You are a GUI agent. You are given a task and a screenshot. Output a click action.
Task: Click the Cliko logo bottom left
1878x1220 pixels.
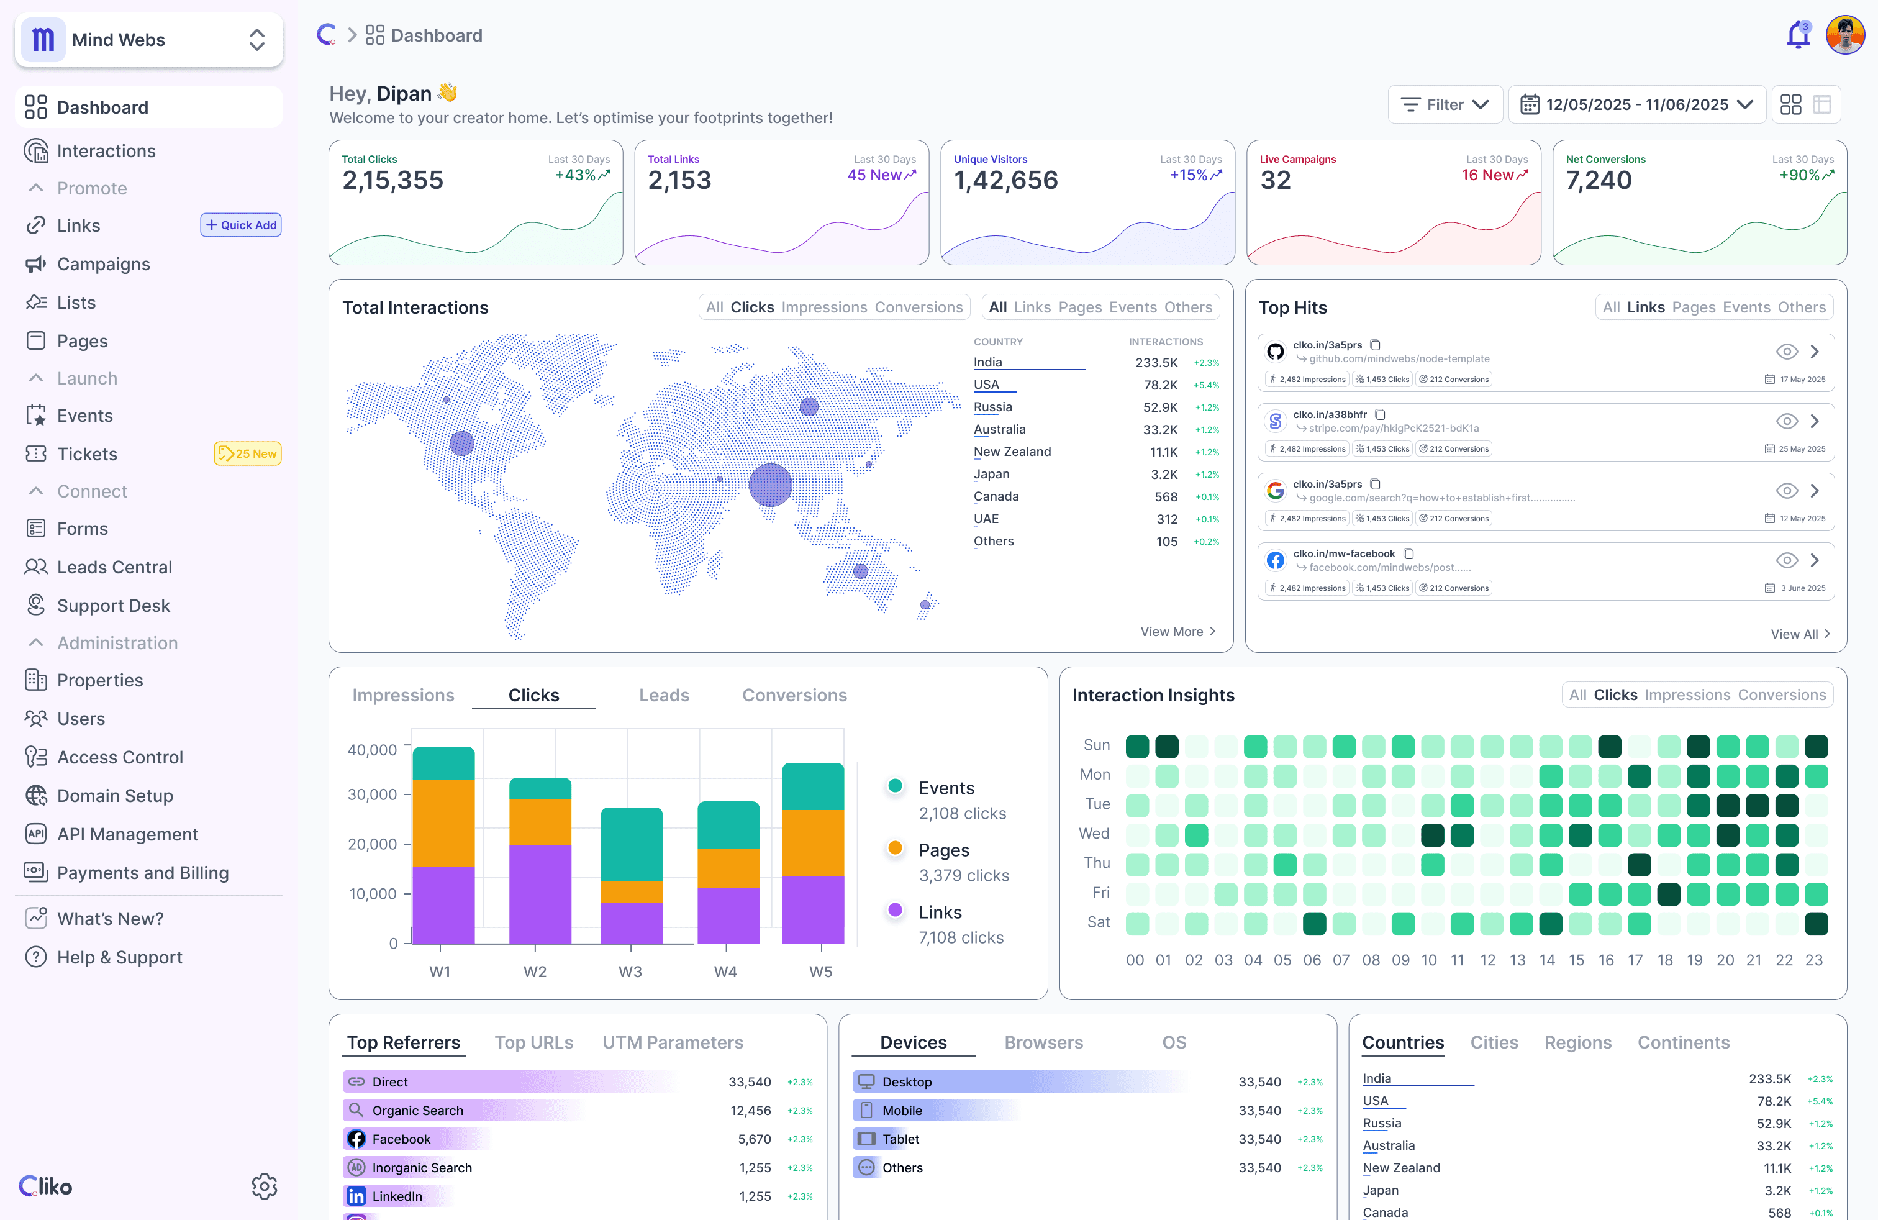pyautogui.click(x=45, y=1186)
